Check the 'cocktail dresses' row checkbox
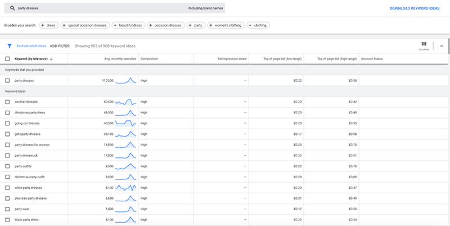This screenshot has width=450, height=226. click(x=7, y=102)
